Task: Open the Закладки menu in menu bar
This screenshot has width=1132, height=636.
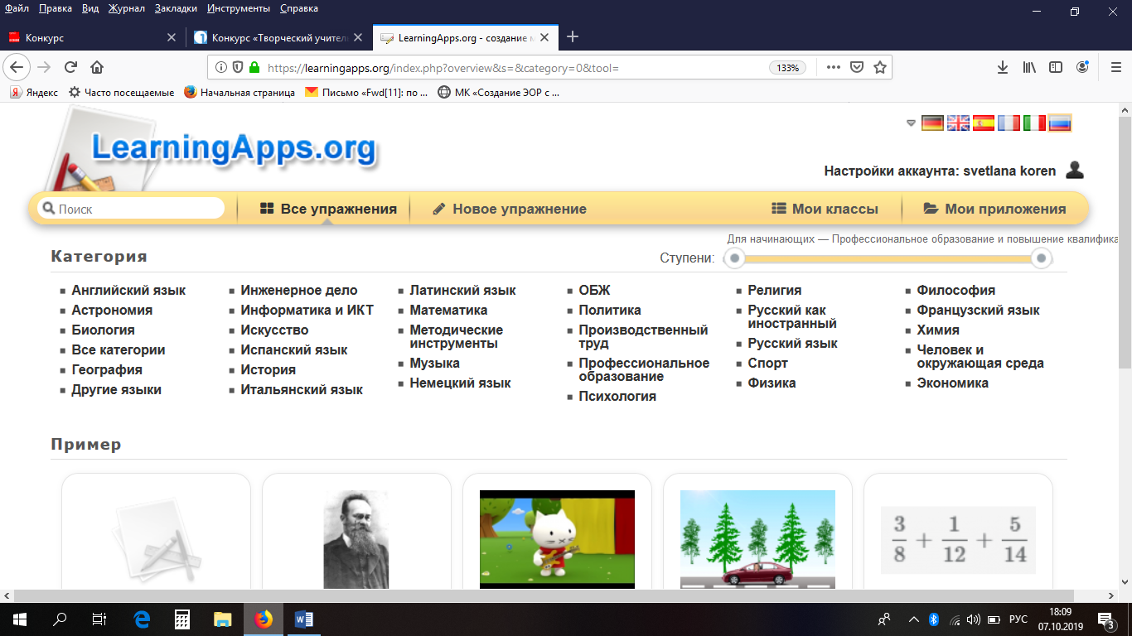Action: pos(177,8)
